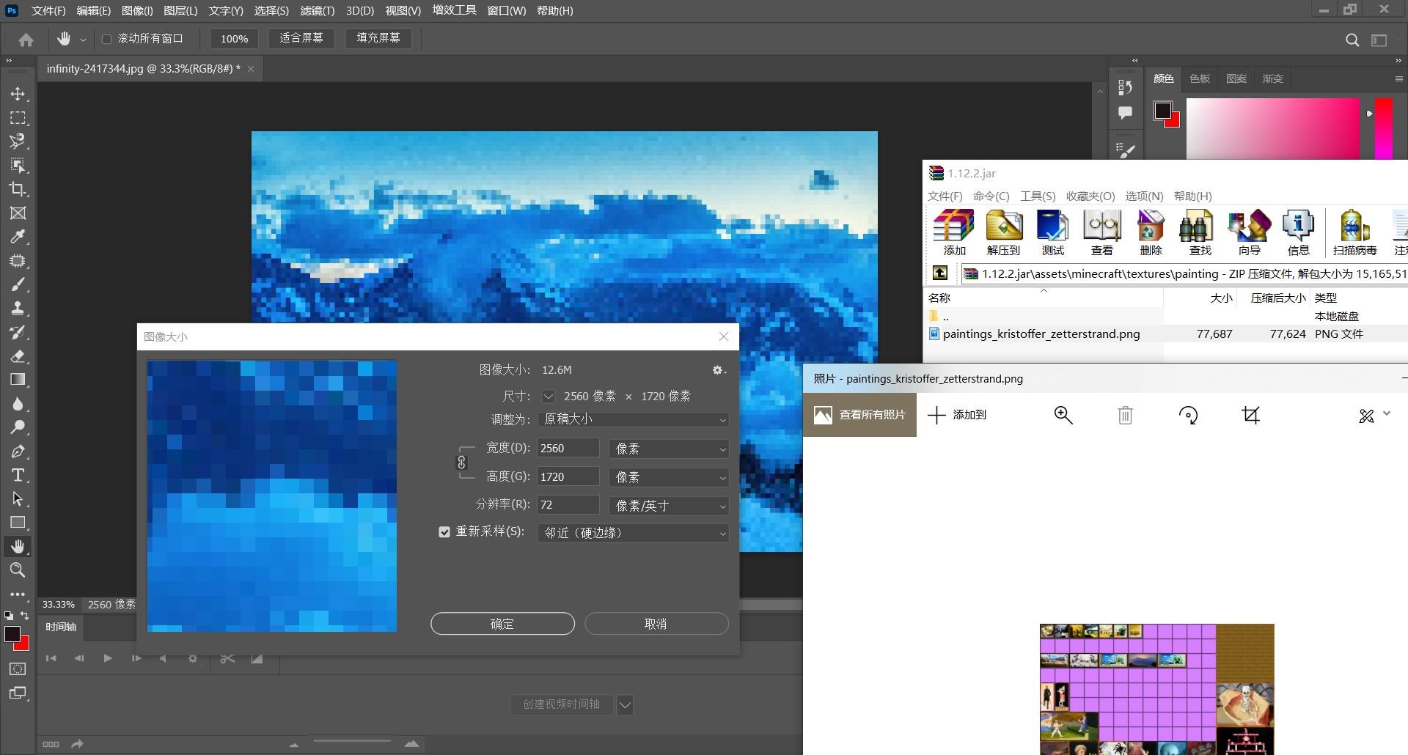Click WinRAR Wizard (向导) icon
This screenshot has height=755, width=1408.
(1249, 233)
